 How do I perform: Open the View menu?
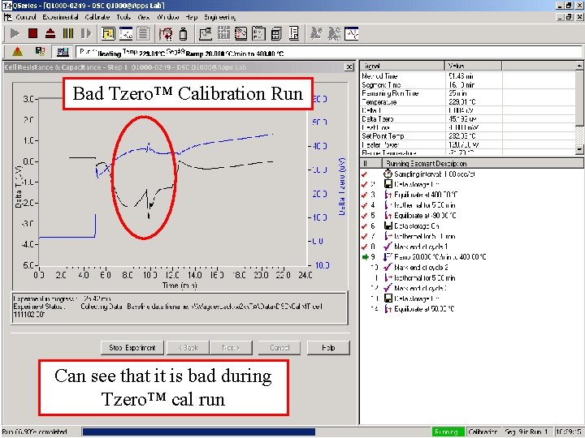144,17
